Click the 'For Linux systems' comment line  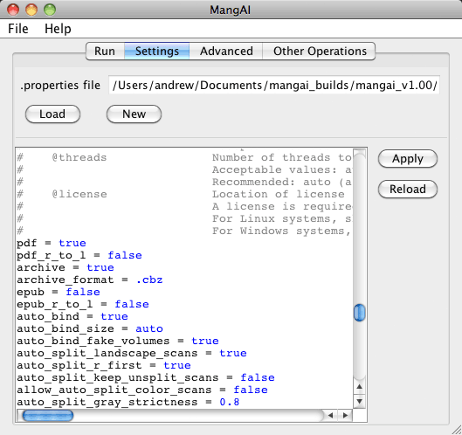184,219
